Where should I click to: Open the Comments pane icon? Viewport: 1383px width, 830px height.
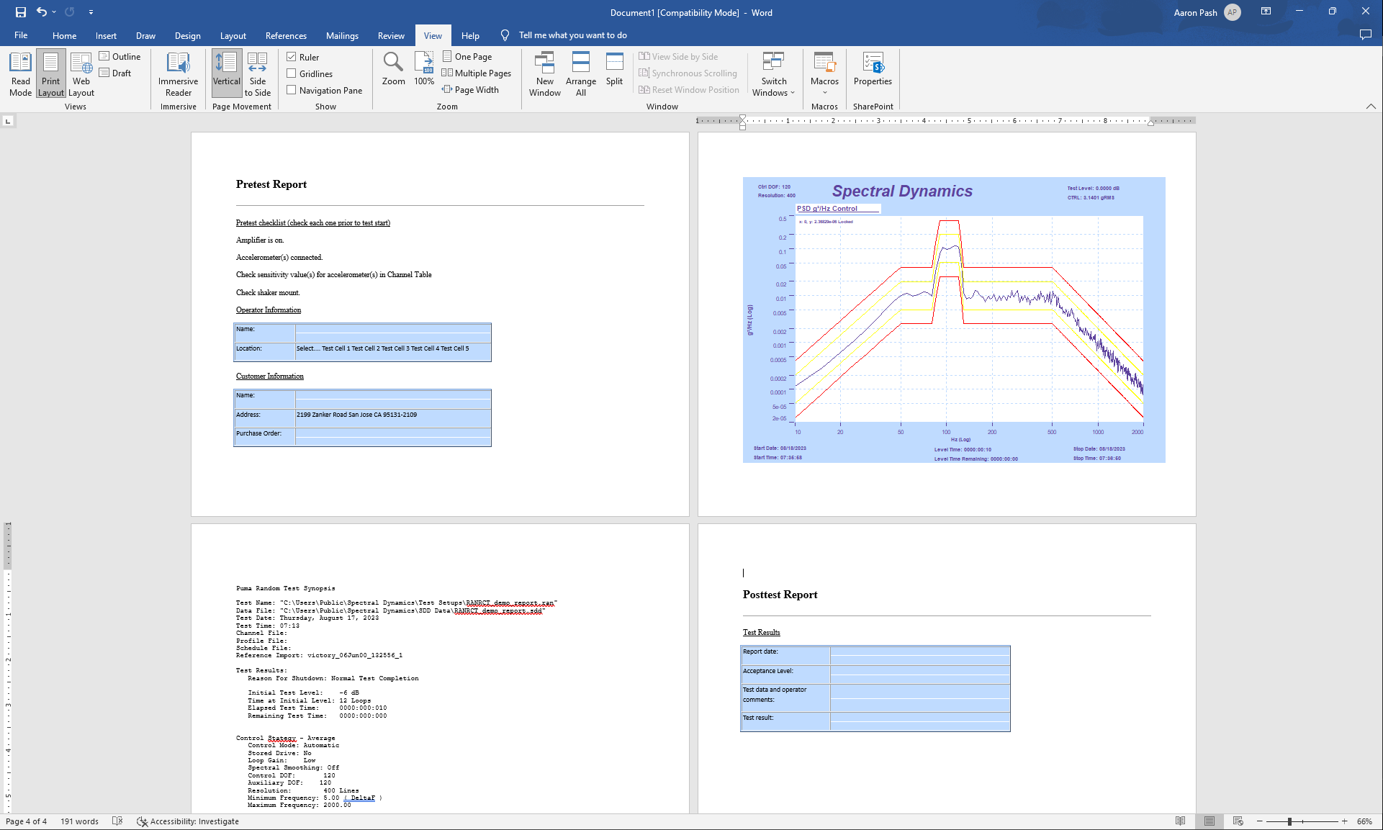tap(1365, 35)
